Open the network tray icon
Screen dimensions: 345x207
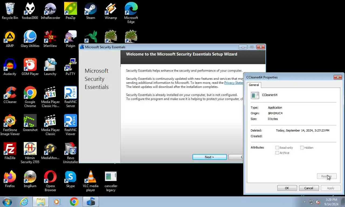[x=311, y=202]
